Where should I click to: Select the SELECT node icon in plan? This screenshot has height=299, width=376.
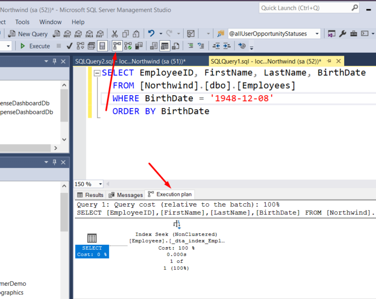click(x=92, y=238)
